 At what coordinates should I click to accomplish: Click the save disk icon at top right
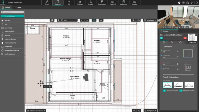coord(188,3)
